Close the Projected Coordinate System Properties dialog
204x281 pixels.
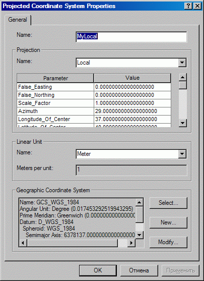click(197, 6)
